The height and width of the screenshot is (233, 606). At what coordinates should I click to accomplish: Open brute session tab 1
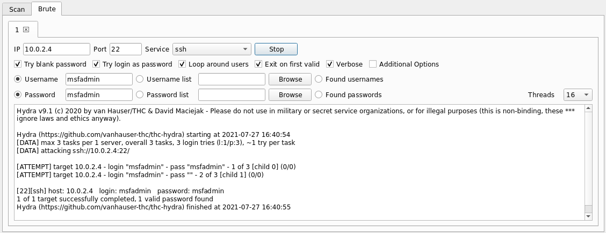click(17, 29)
